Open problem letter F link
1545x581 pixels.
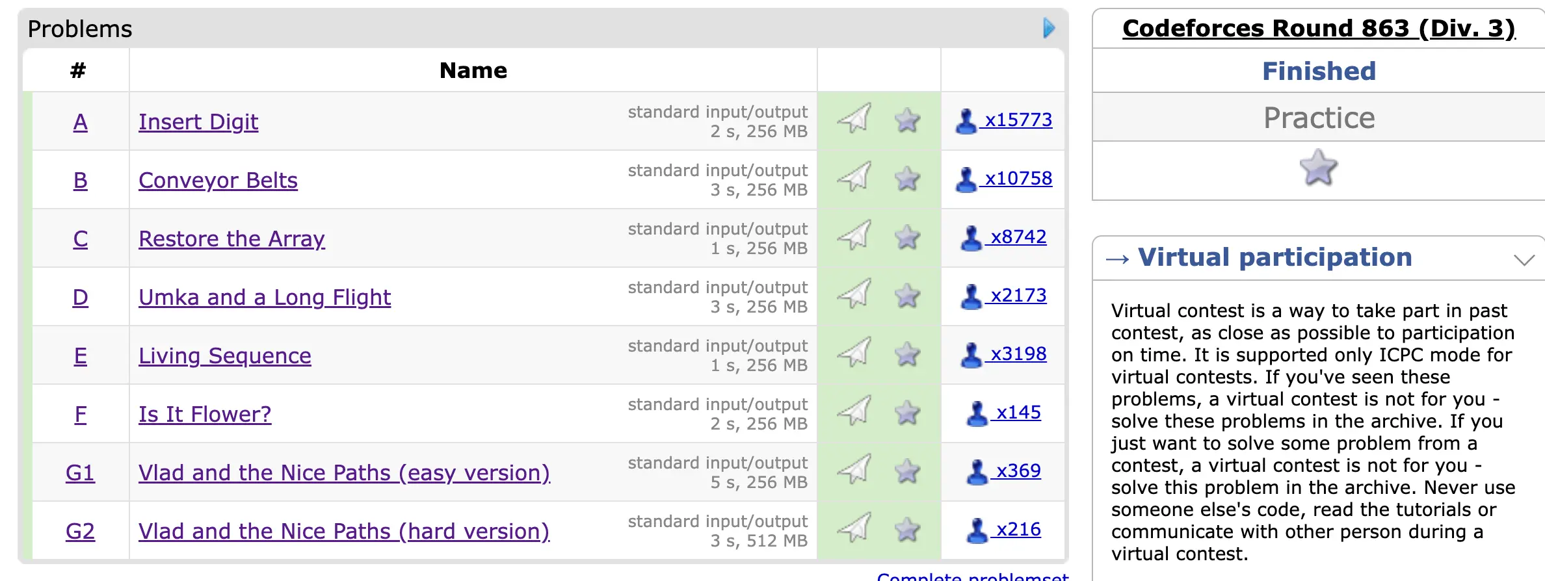[80, 414]
